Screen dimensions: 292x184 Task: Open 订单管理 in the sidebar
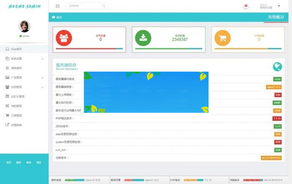pyautogui.click(x=16, y=115)
